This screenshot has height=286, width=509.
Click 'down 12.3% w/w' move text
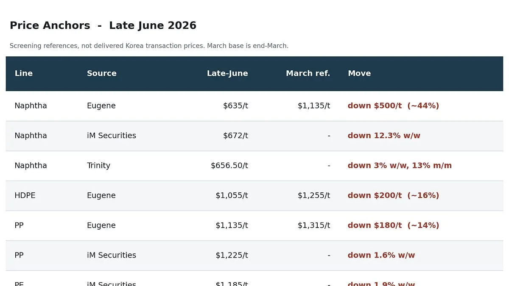pyautogui.click(x=384, y=136)
